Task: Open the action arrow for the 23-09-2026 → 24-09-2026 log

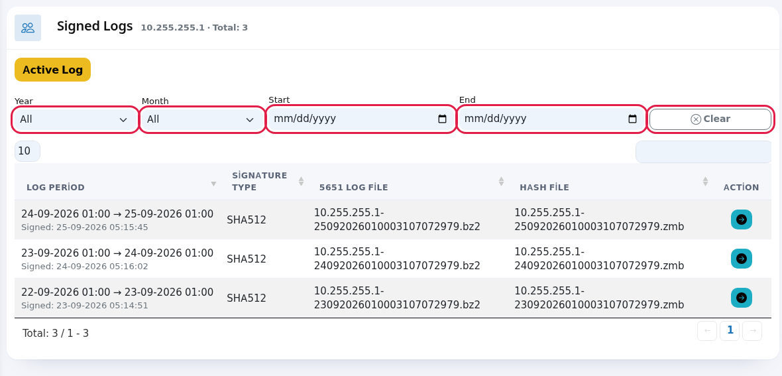Action: pos(741,259)
